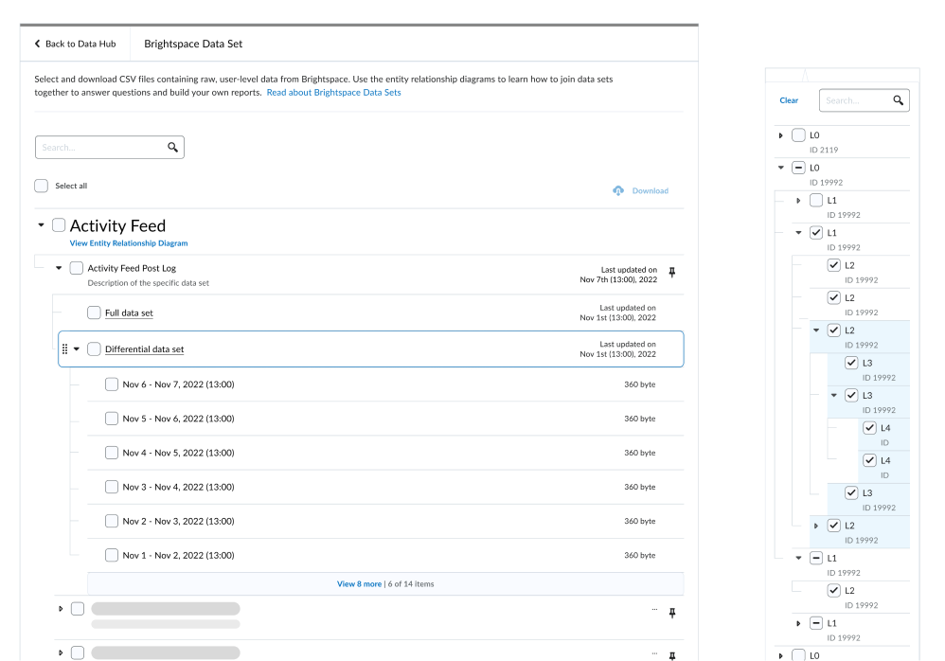Collapse the checked L1 tree node
This screenshot has width=945, height=661.
point(798,233)
